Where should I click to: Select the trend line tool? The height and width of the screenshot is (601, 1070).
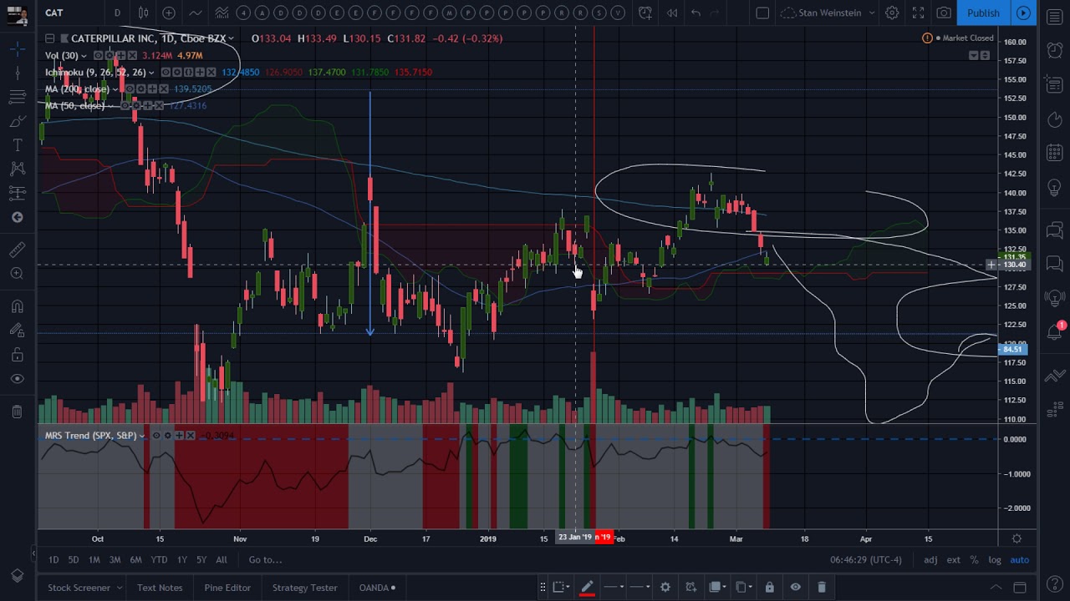point(17,73)
